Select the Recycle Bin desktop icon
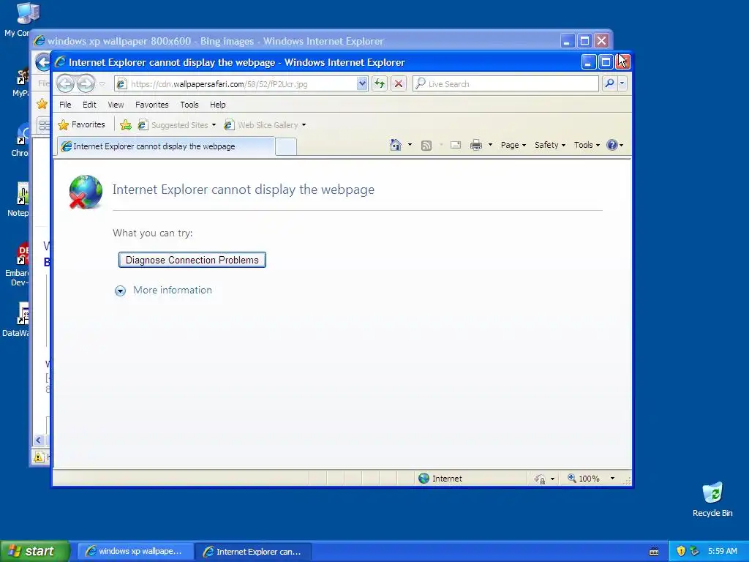Viewport: 749px width, 562px height. tap(712, 500)
